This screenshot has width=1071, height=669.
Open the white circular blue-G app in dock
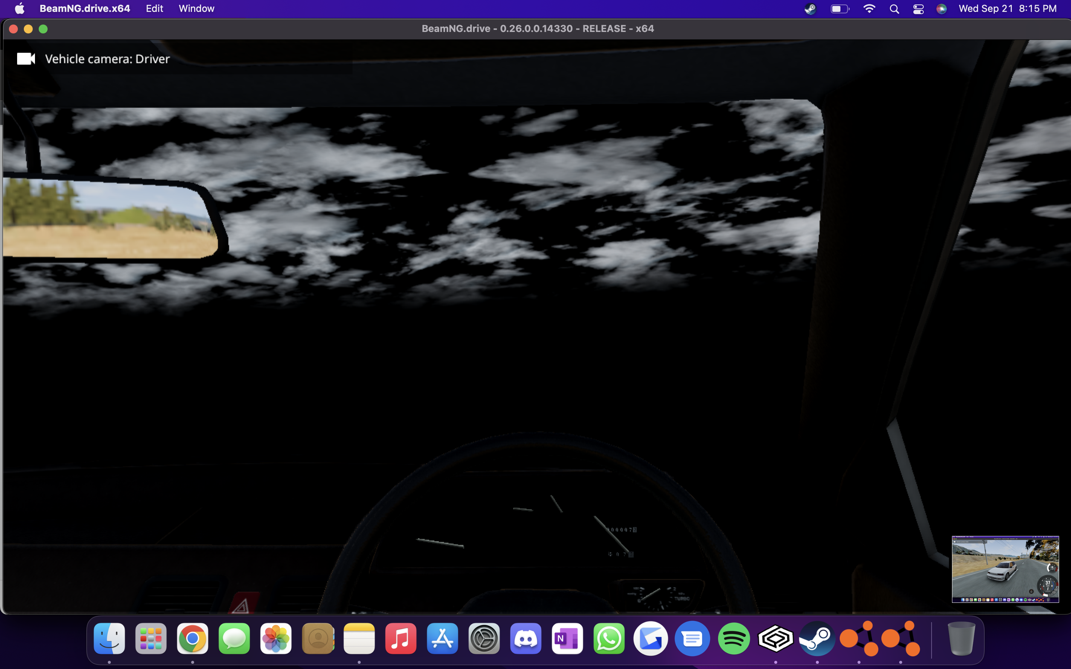[x=650, y=639]
